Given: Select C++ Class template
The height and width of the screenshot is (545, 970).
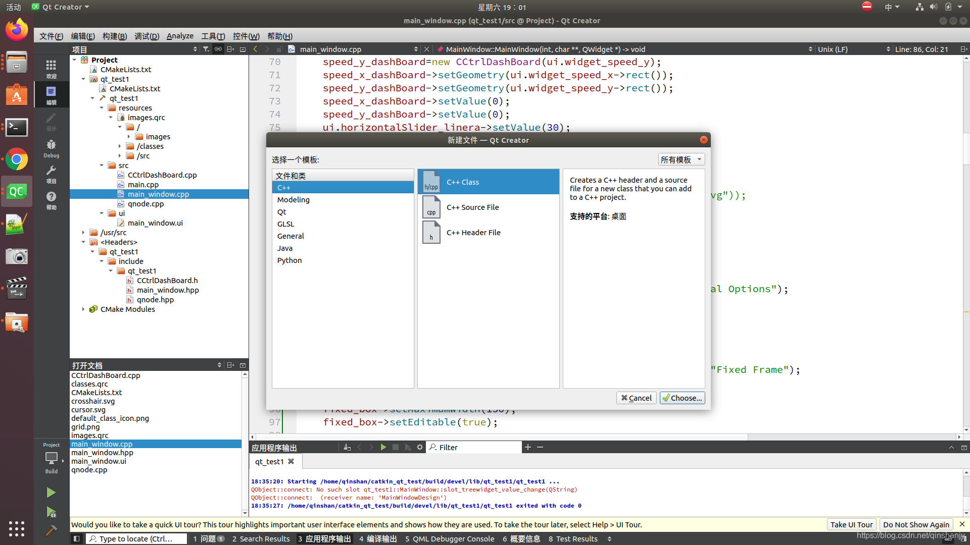Looking at the screenshot, I should coord(488,182).
